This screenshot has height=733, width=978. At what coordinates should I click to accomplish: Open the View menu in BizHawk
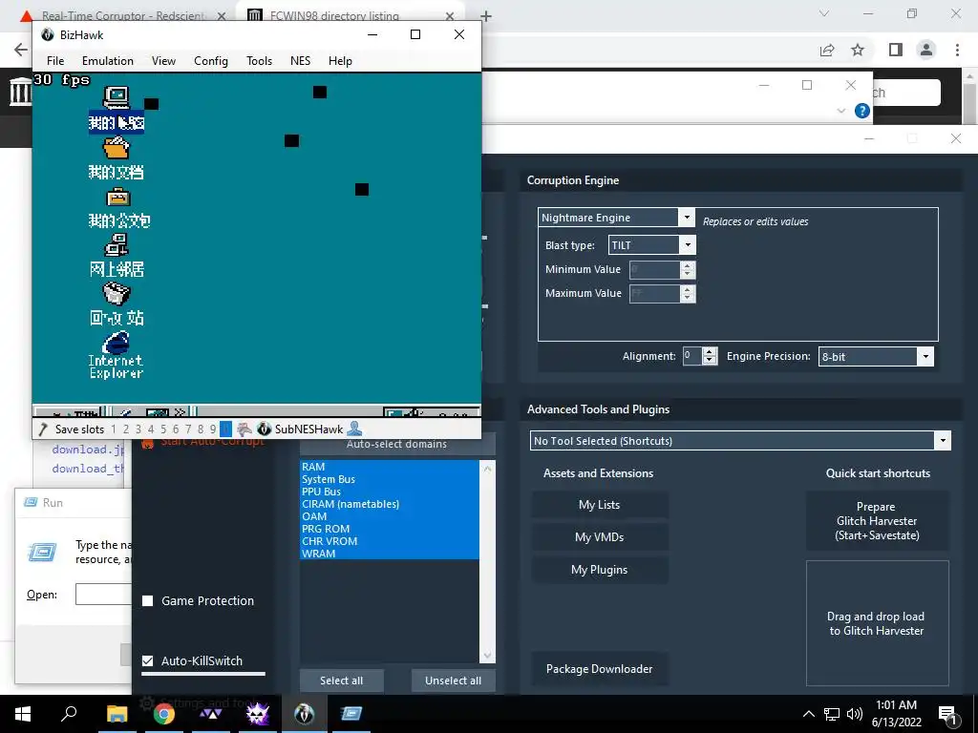coord(163,60)
